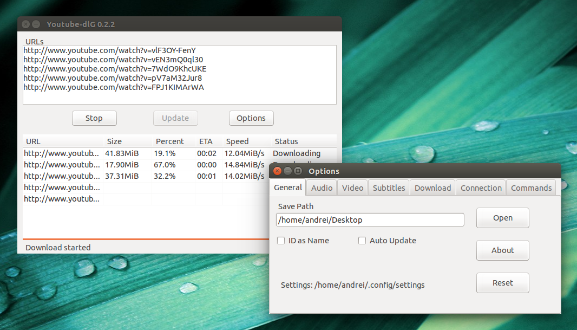Switch to the General tab
577x330 pixels.
click(288, 187)
